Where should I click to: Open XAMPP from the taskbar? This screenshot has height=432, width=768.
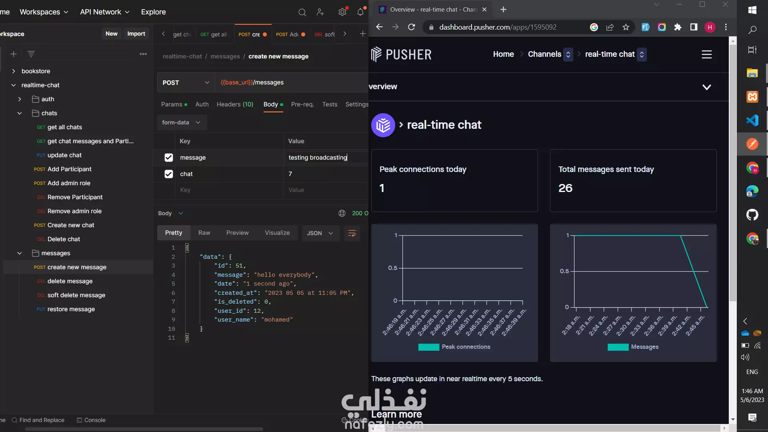pyautogui.click(x=752, y=97)
